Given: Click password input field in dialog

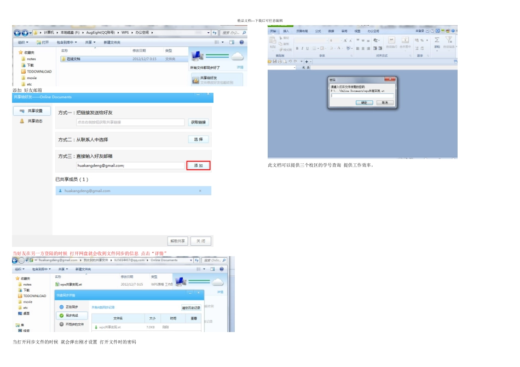Looking at the screenshot, I should click(x=362, y=96).
